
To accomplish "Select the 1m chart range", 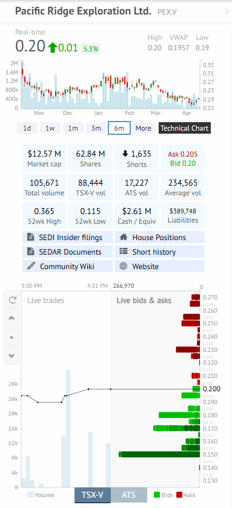I will tap(73, 128).
